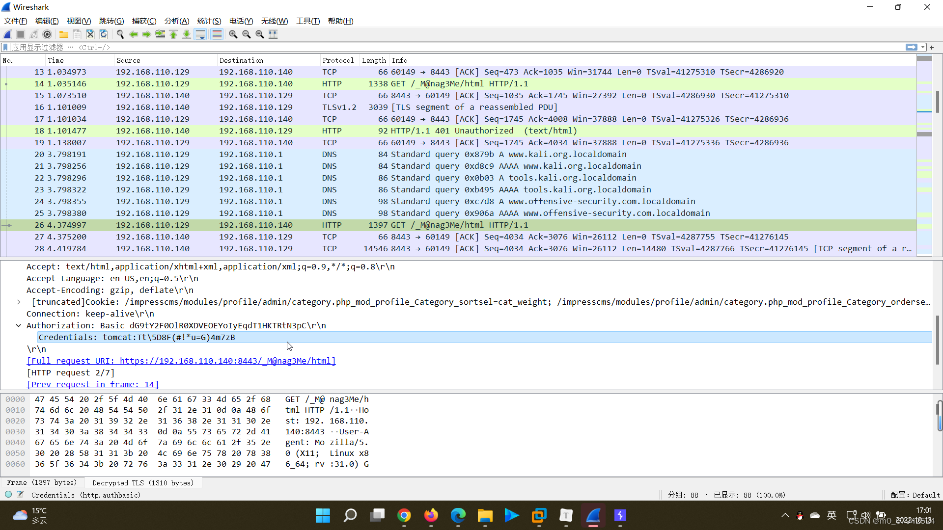Find a packet with magnifier icon
943x530 pixels.
tap(120, 34)
